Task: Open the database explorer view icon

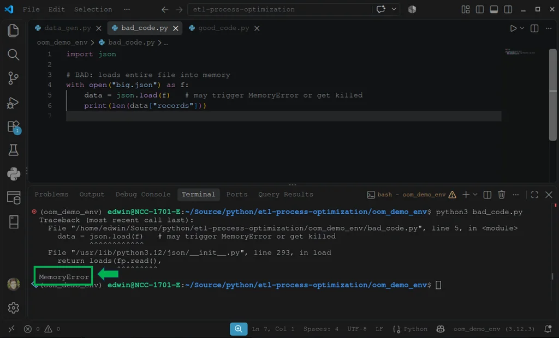Action: pyautogui.click(x=14, y=198)
